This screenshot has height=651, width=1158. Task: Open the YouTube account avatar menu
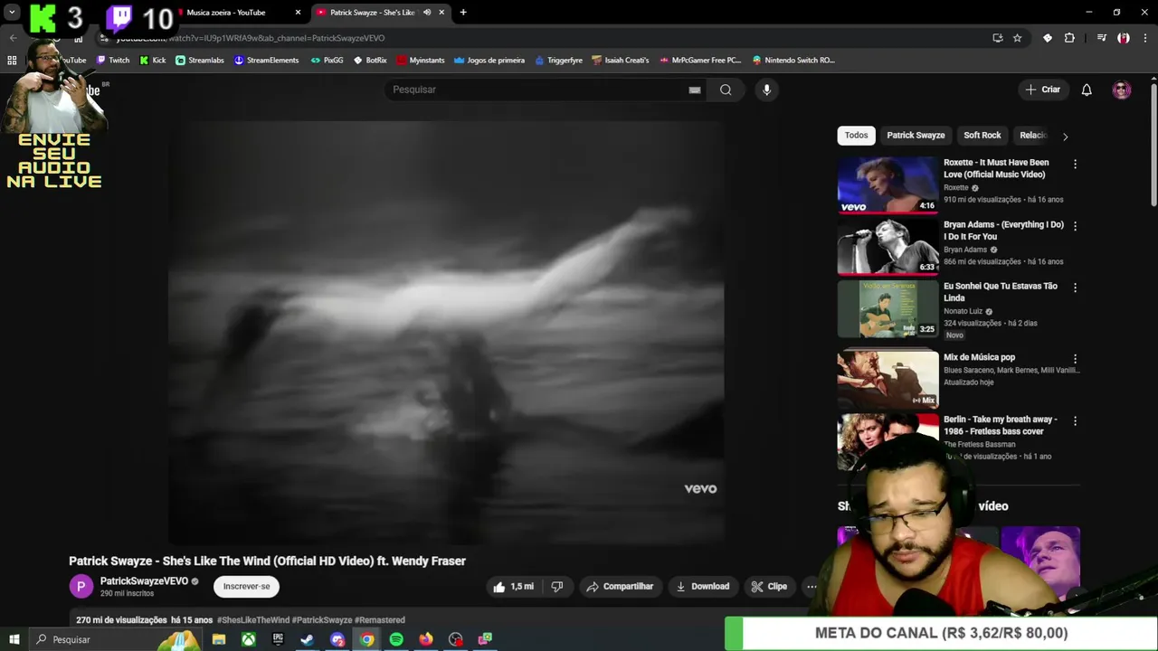(x=1122, y=90)
